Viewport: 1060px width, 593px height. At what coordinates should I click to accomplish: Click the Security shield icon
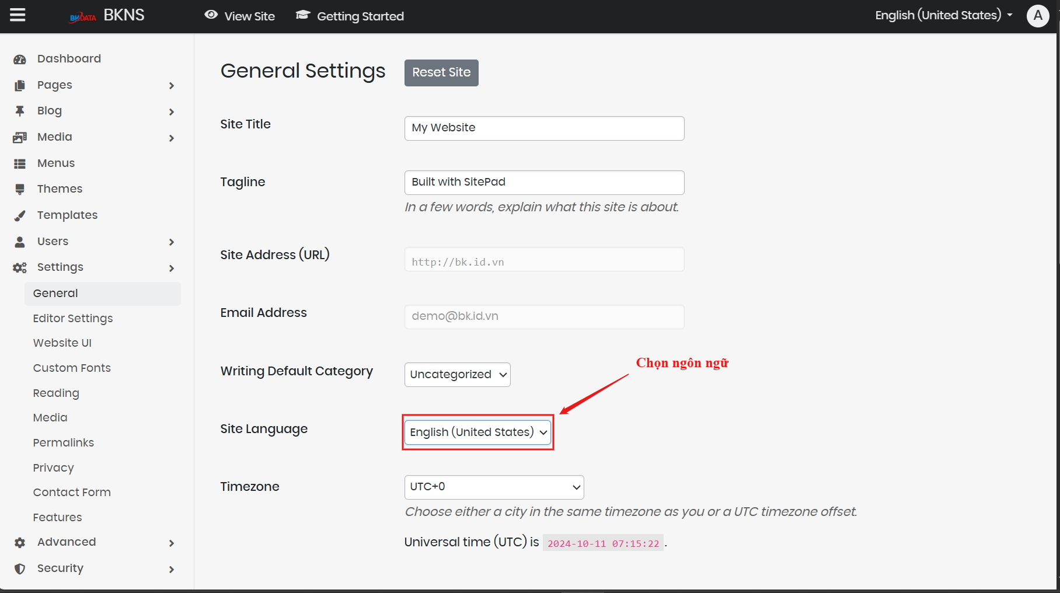point(20,568)
